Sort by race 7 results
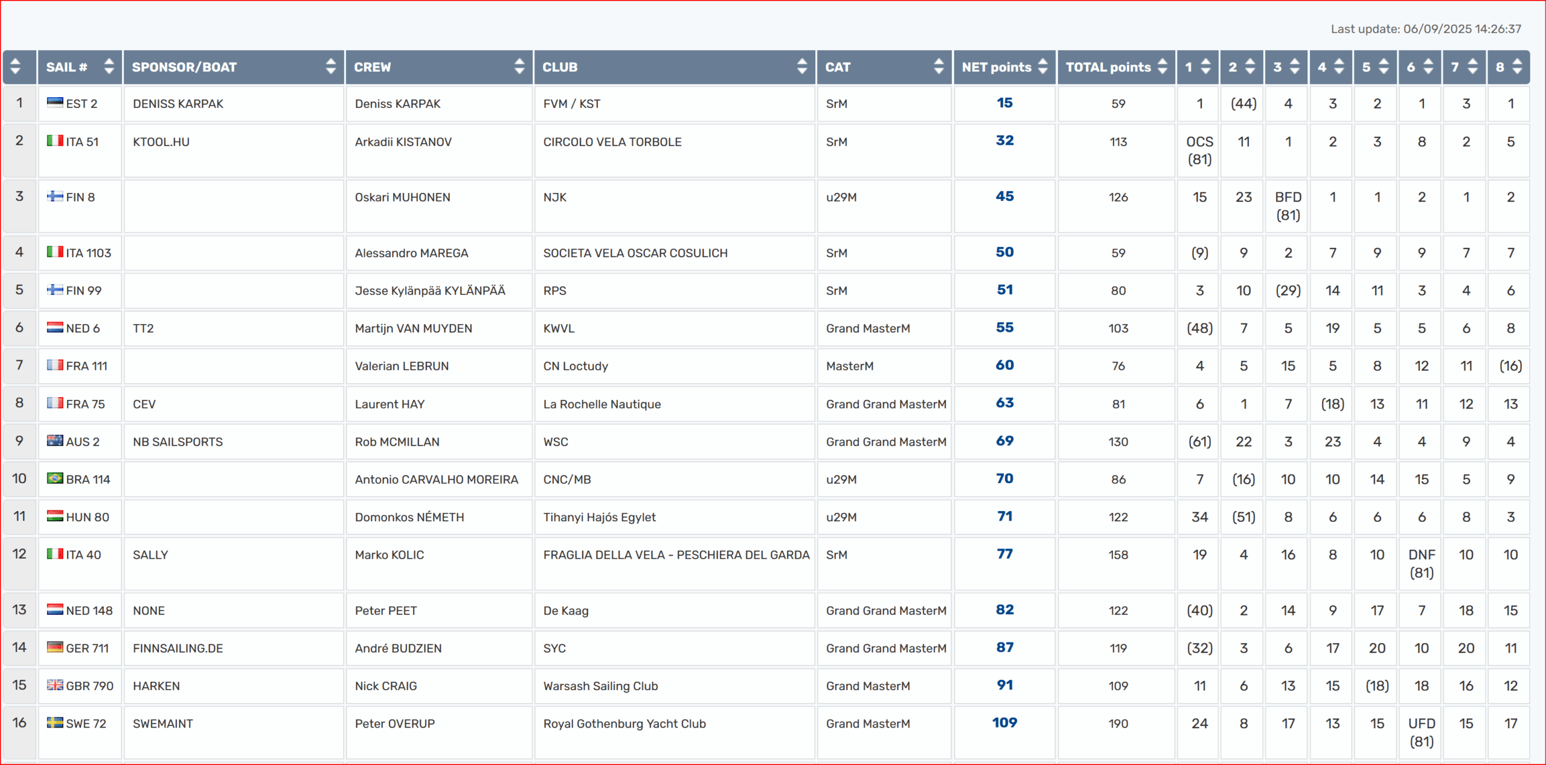This screenshot has width=1546, height=765. coord(1473,67)
